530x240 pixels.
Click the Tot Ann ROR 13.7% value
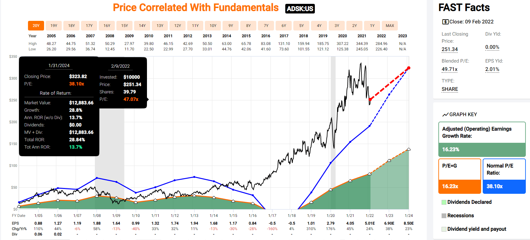coord(76,147)
